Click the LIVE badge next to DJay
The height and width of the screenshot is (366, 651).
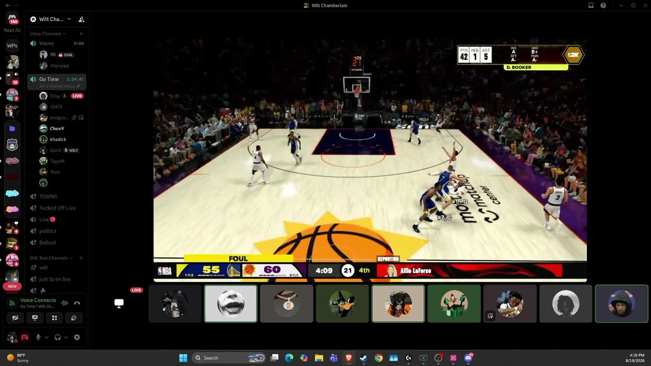77,96
